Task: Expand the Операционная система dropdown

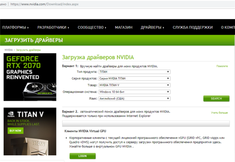Action: 134,92
